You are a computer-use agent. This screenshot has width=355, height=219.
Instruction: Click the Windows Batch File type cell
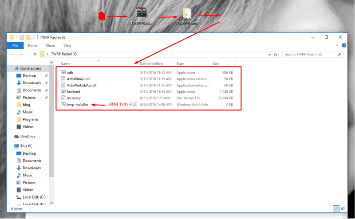coord(192,104)
